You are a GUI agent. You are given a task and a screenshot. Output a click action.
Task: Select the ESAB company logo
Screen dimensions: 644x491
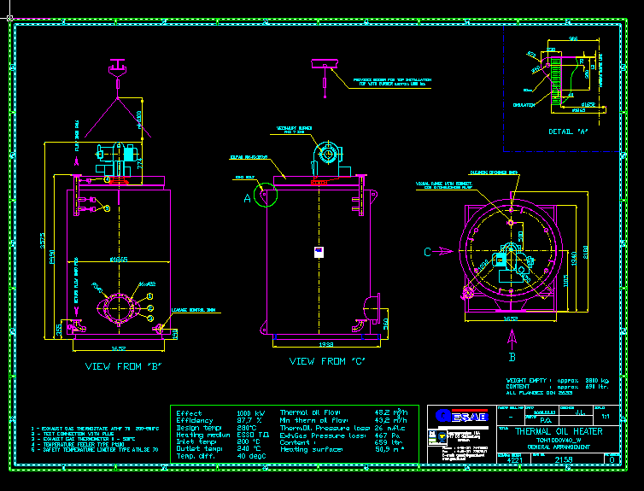pos(462,417)
